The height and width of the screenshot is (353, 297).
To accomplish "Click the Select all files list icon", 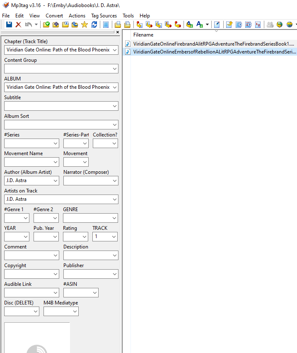I will pyautogui.click(x=106, y=24).
